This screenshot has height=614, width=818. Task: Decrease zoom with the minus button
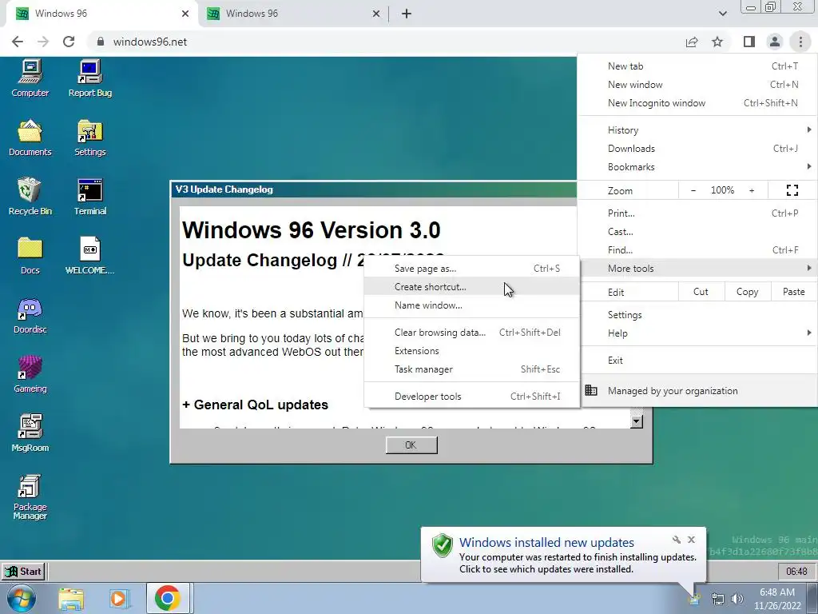693,190
